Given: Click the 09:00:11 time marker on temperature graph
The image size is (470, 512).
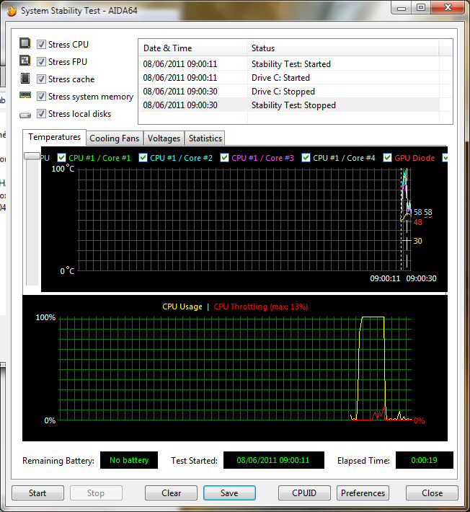Looking at the screenshot, I should click(x=385, y=278).
